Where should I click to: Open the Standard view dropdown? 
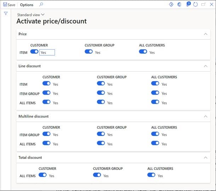click(x=31, y=15)
